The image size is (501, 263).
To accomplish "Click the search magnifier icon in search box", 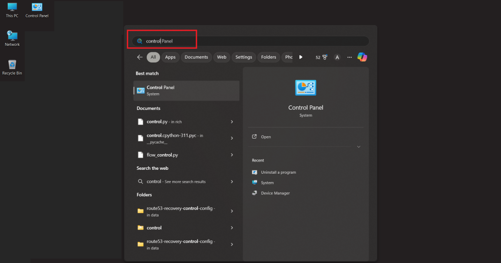I will [x=139, y=41].
